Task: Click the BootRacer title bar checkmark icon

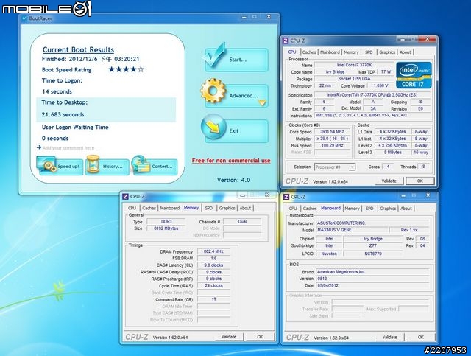Action: point(25,18)
